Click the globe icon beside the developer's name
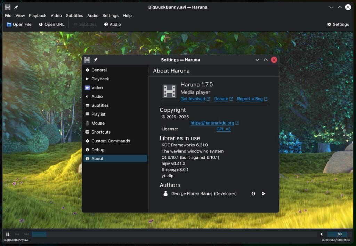The height and width of the screenshot is (246, 356). coord(253,193)
